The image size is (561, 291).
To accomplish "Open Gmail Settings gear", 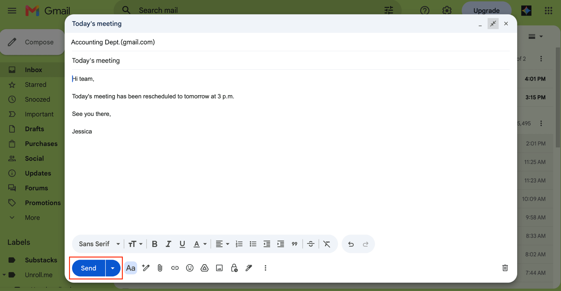I will coord(447,11).
